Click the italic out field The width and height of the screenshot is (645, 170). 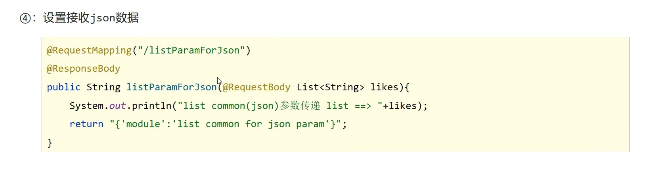coord(117,106)
